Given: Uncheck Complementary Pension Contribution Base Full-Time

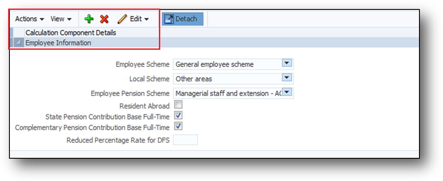Looking at the screenshot, I should pyautogui.click(x=178, y=127).
